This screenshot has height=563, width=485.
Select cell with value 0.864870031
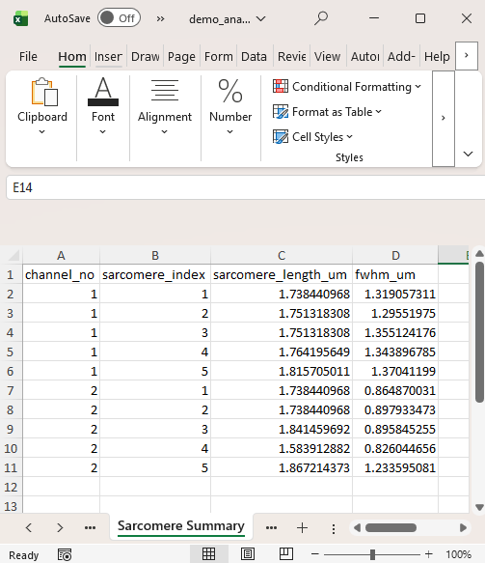coord(395,390)
